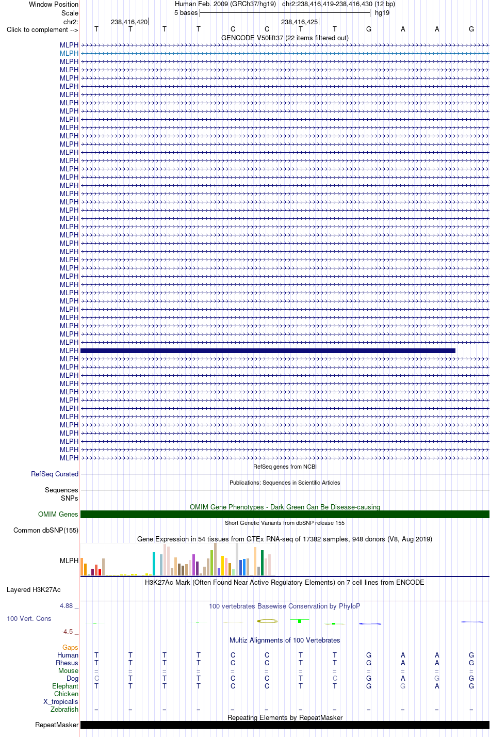Click the black RepeatMasker element bar
Viewport: 490px width, 737px height.
(285, 725)
